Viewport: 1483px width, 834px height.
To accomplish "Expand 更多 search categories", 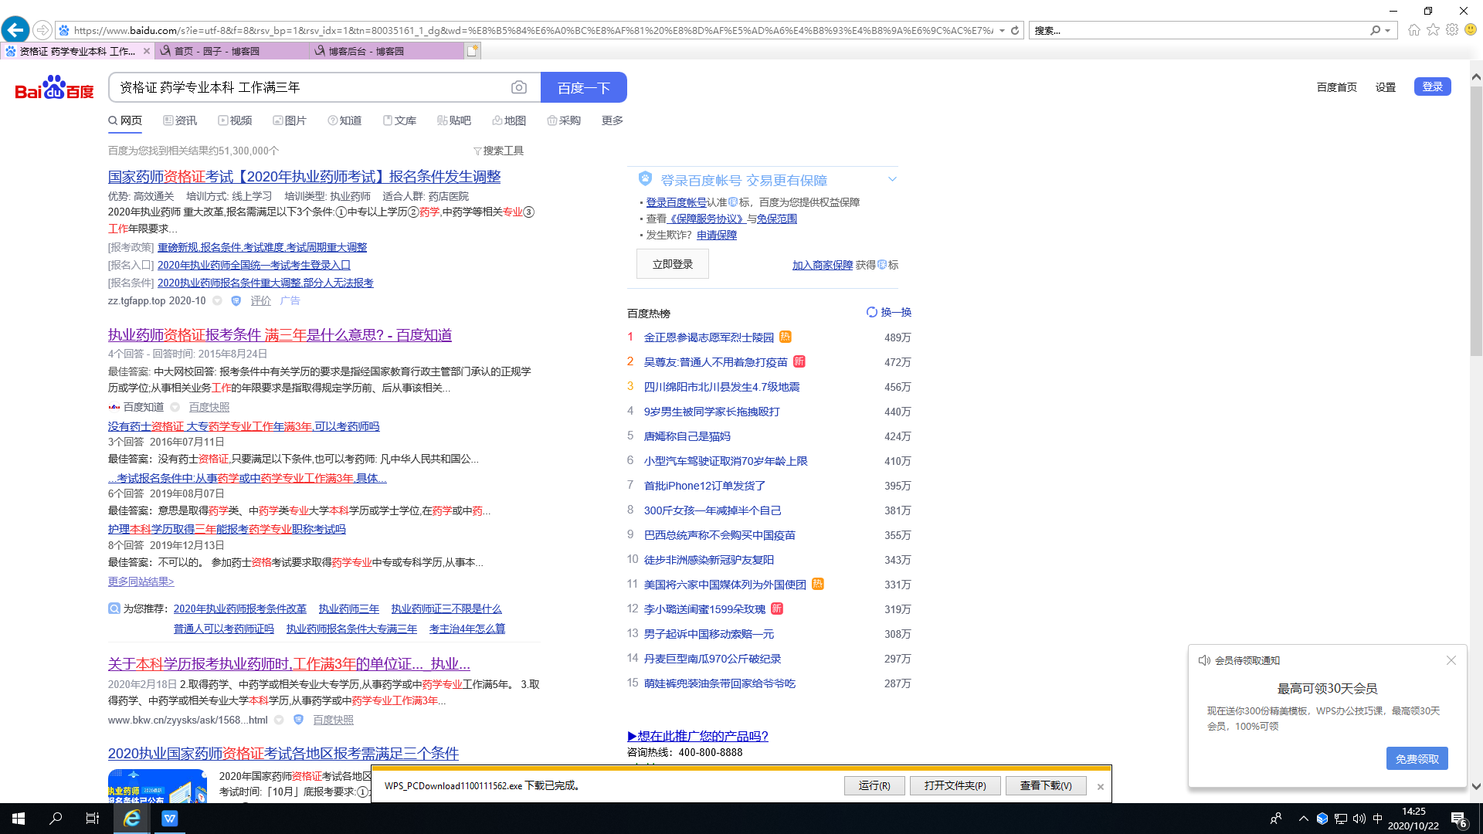I will pos(612,120).
